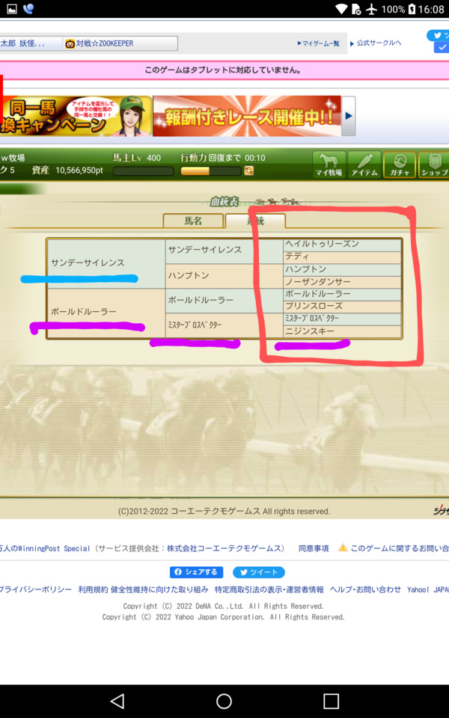Click the third-generation ハンプトン cell
The image size is (449, 718).
342,269
